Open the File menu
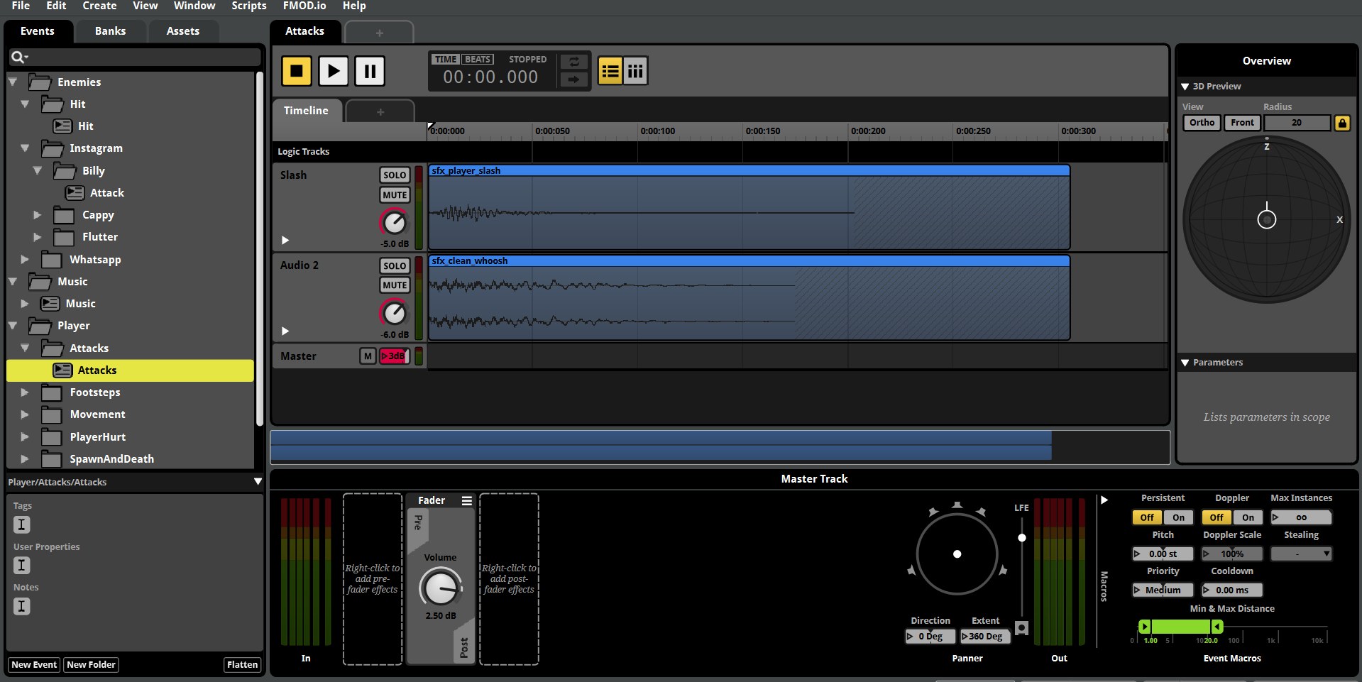 (x=21, y=6)
